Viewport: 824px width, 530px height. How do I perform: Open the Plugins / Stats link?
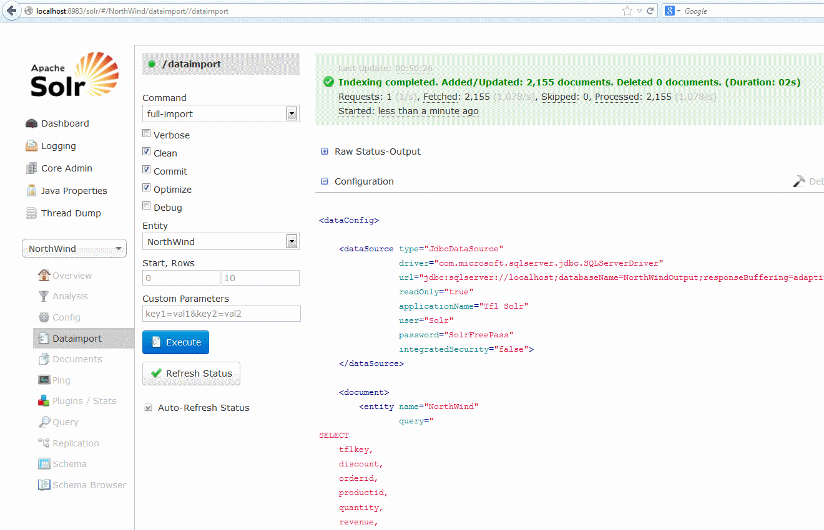pos(84,401)
